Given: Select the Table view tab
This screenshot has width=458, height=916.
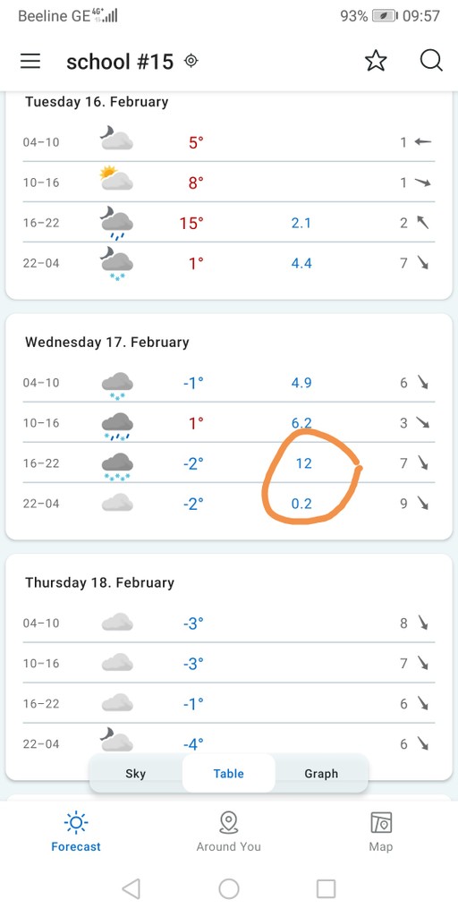Looking at the screenshot, I should pyautogui.click(x=228, y=774).
